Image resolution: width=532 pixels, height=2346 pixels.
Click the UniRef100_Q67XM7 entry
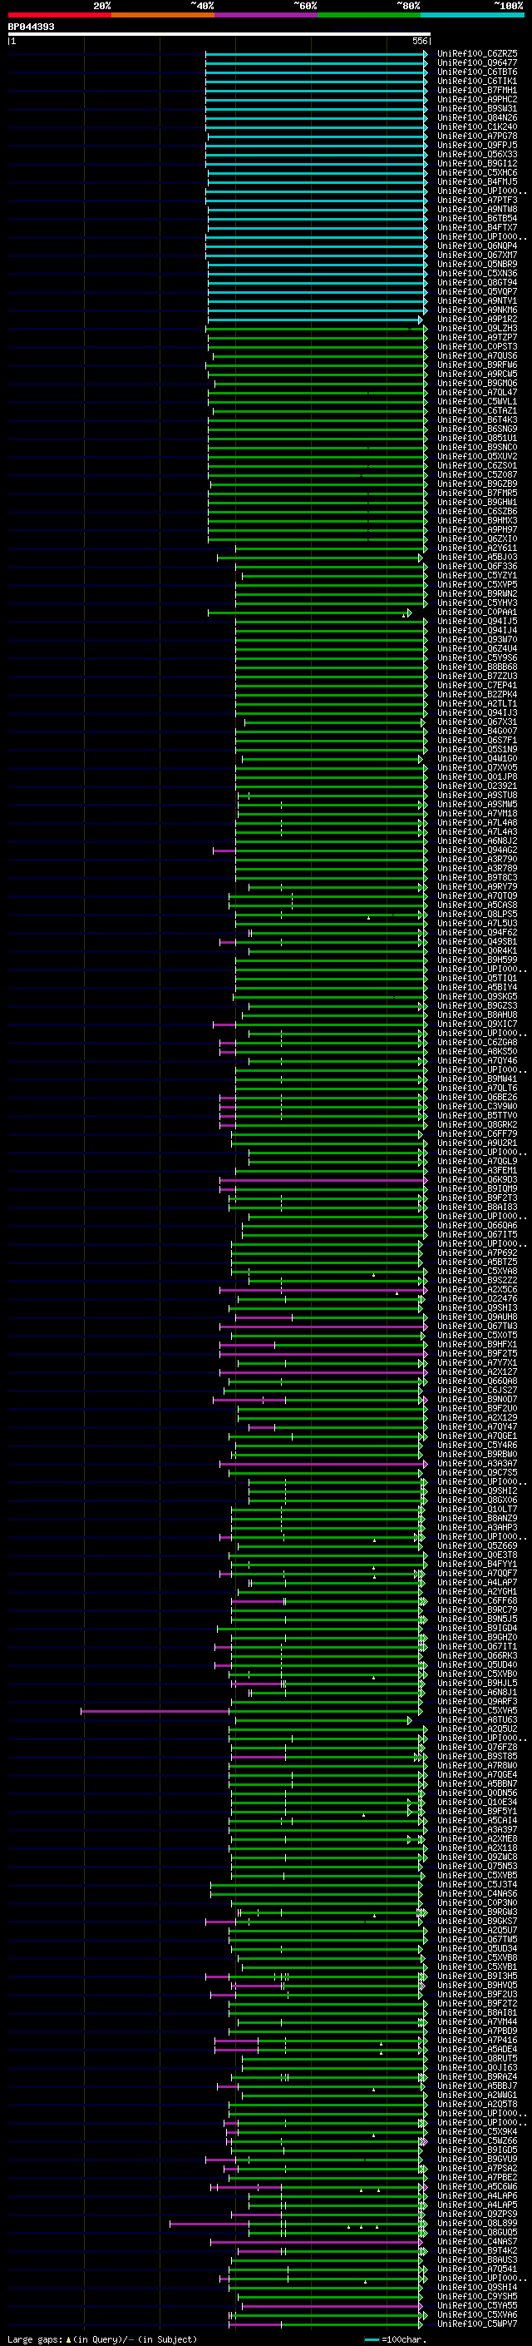(477, 255)
